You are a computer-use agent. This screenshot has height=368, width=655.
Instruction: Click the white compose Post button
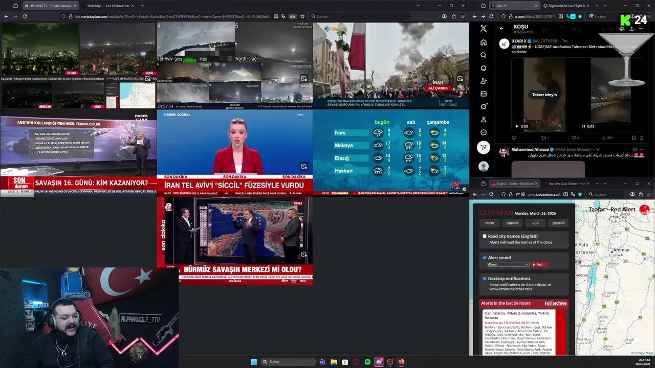tap(484, 147)
